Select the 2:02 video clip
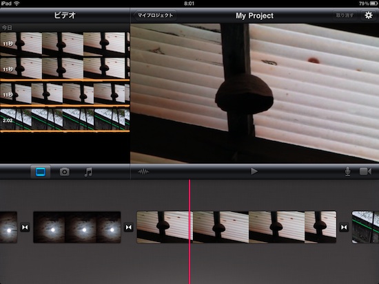The height and width of the screenshot is (284, 379). [x=65, y=120]
